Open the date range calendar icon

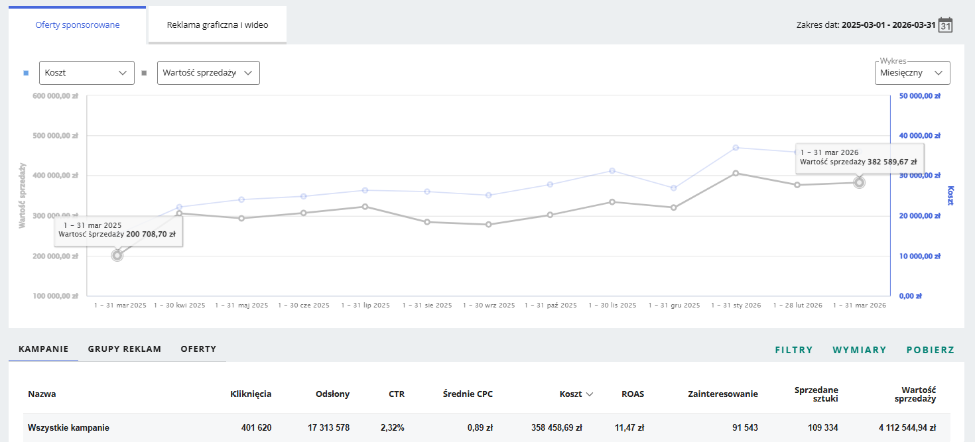[946, 25]
